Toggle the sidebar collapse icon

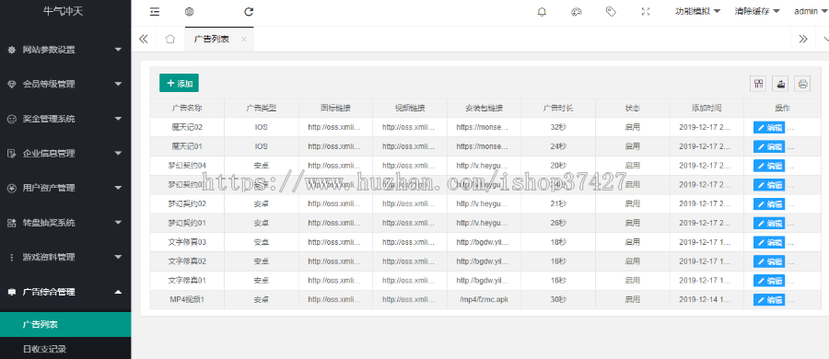click(155, 12)
